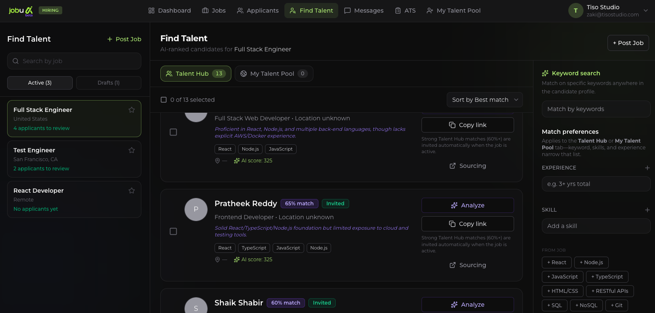Select the Full Stack Web Developer candidate checkbox
Viewport: 655px width, 313px height.
coord(173,132)
